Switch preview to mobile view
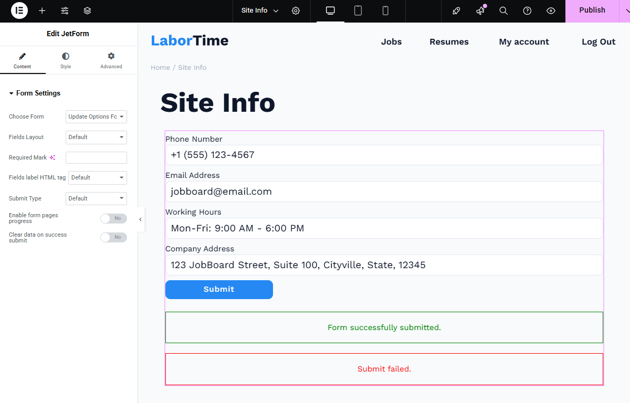The image size is (630, 403). [x=386, y=10]
